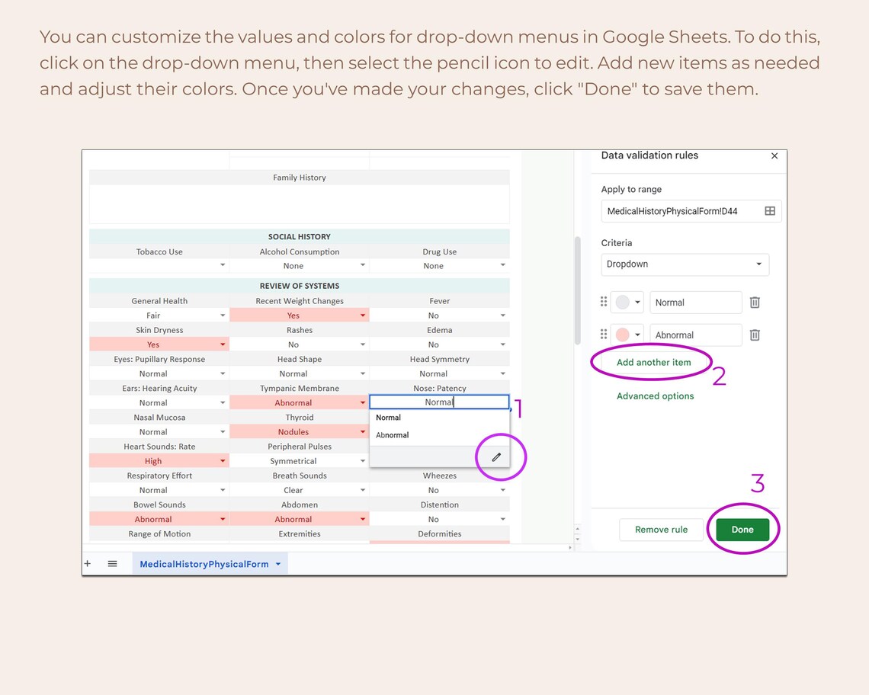Open the Tobacco Use dropdown arrow
Viewport: 869px width, 695px height.
click(223, 265)
